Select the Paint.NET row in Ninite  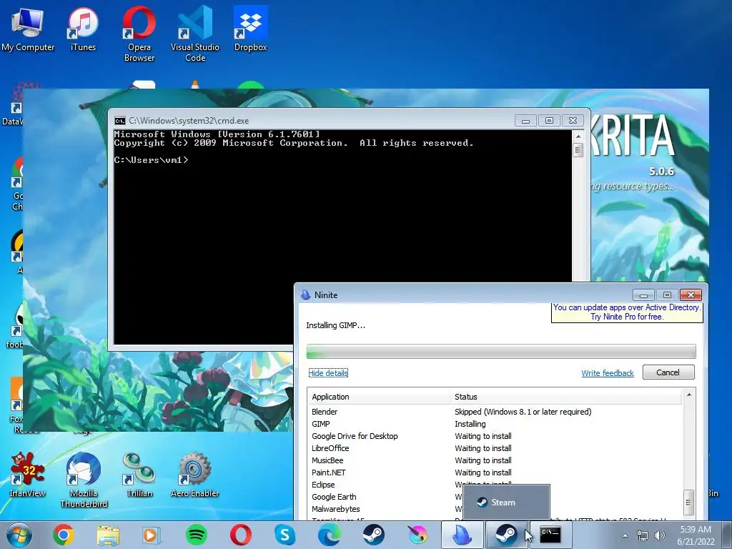coord(496,473)
